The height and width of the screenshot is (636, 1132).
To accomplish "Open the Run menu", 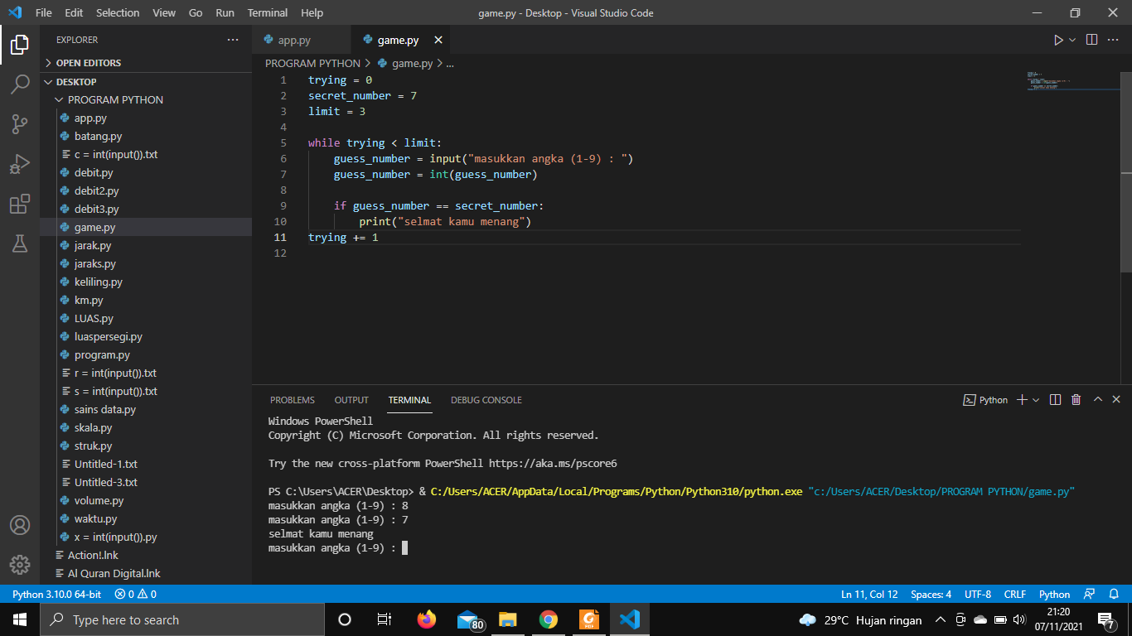I will tap(225, 13).
